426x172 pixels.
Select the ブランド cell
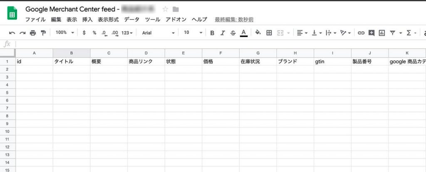[x=295, y=62]
